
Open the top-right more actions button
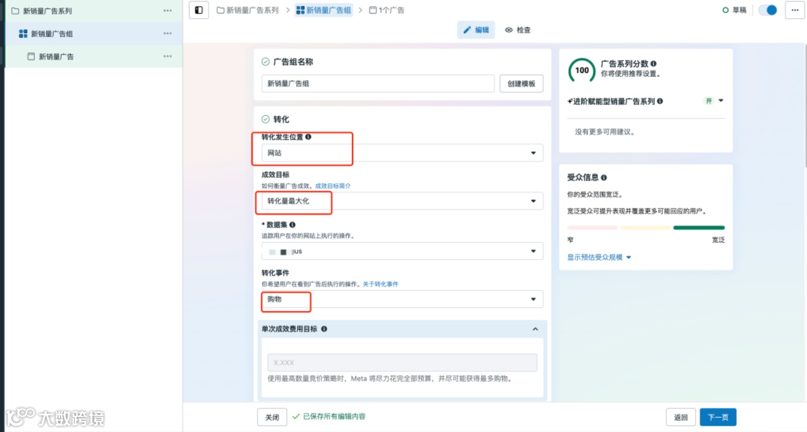pos(795,10)
